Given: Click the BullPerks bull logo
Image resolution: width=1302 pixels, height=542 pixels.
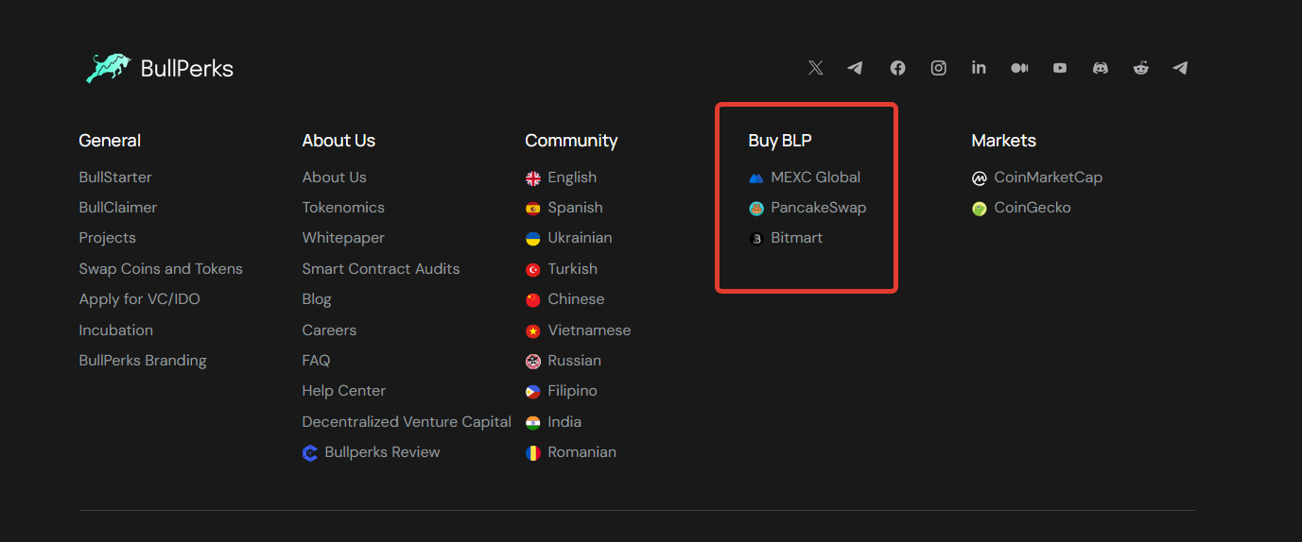Looking at the screenshot, I should point(109,68).
